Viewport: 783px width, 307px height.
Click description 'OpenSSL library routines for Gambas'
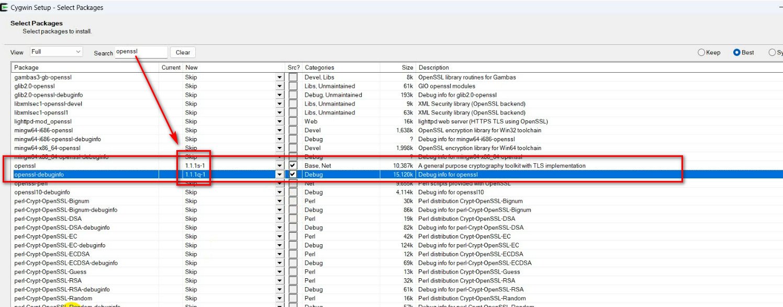point(466,77)
